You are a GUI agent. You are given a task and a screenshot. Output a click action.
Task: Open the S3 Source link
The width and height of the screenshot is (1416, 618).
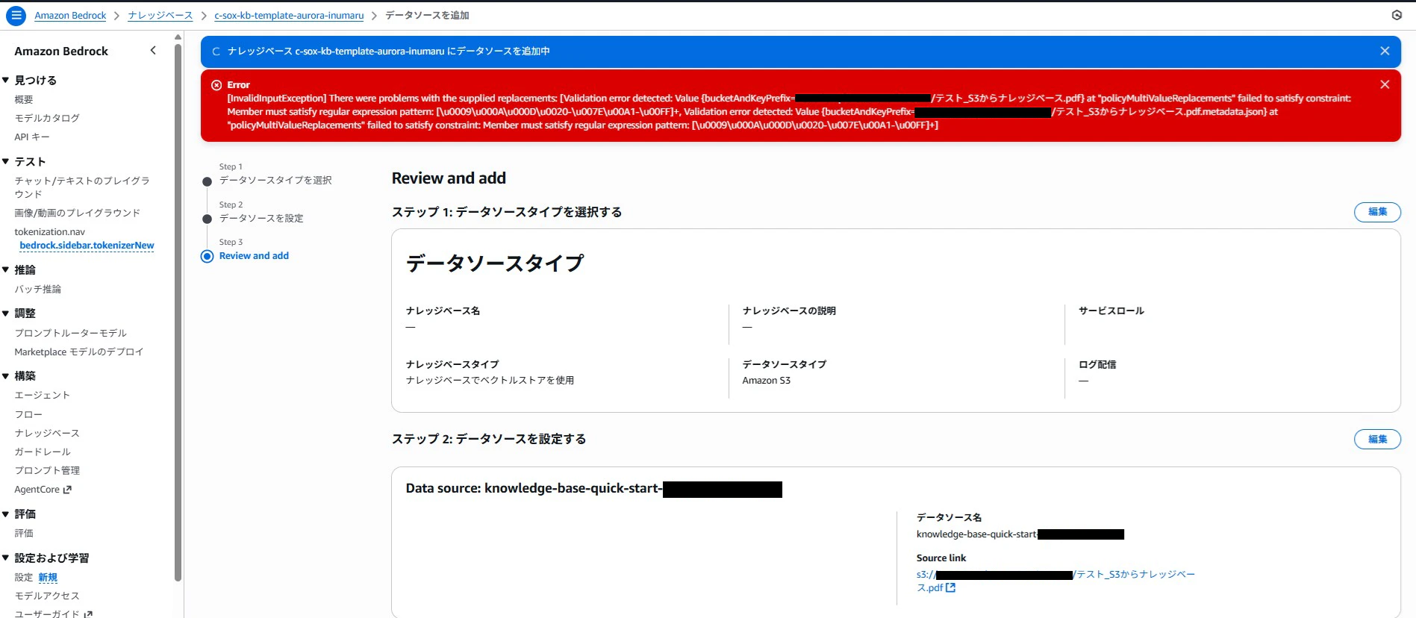1055,581
